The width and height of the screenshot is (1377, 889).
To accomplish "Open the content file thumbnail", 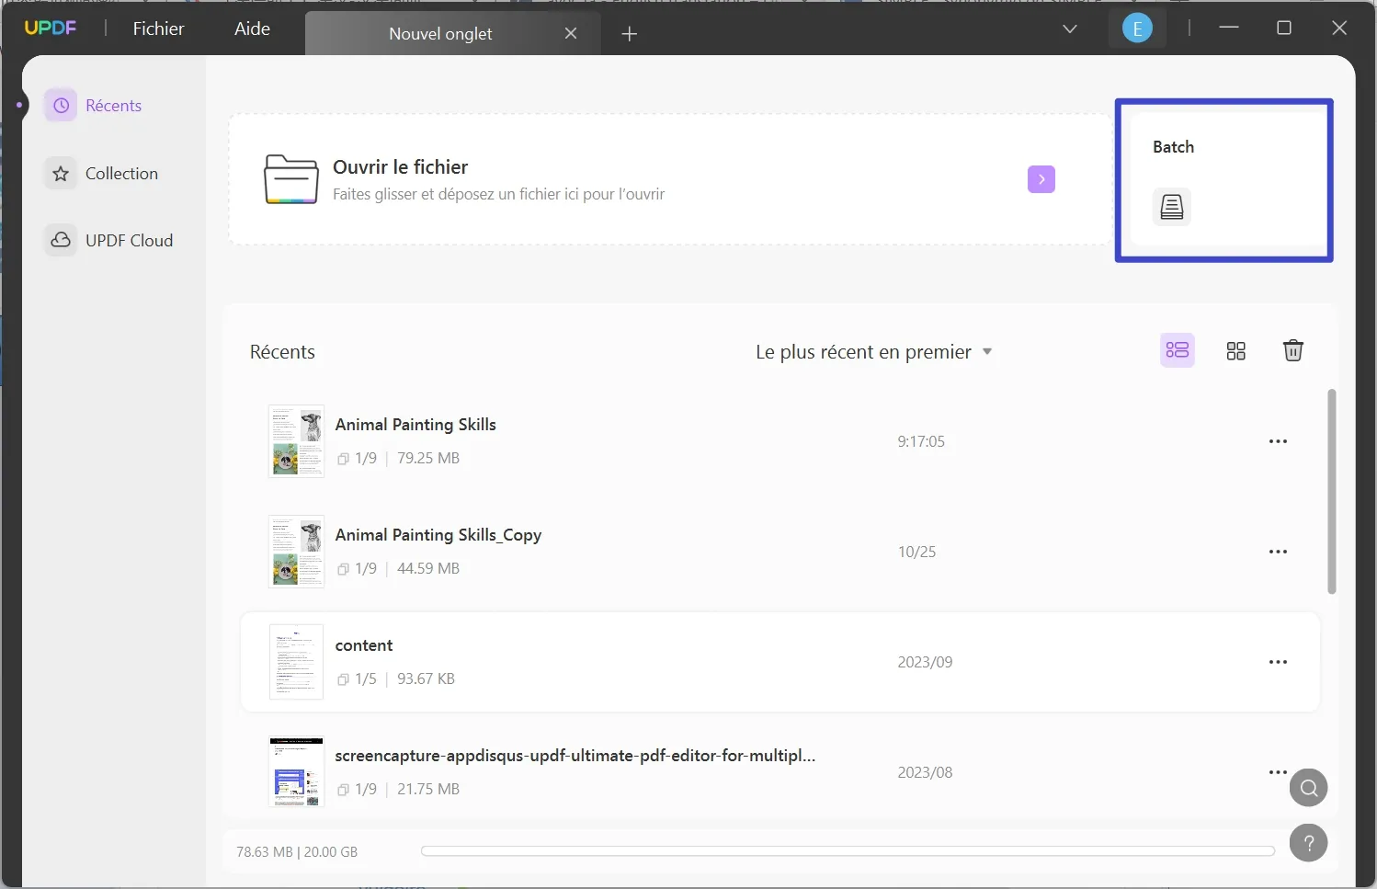I will [296, 662].
